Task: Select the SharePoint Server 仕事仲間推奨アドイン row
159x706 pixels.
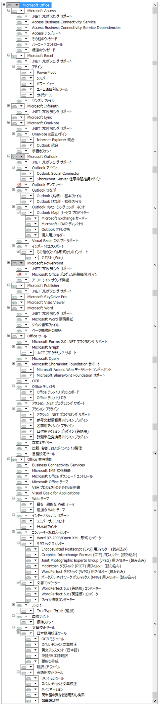Action: pyautogui.click(x=69, y=179)
